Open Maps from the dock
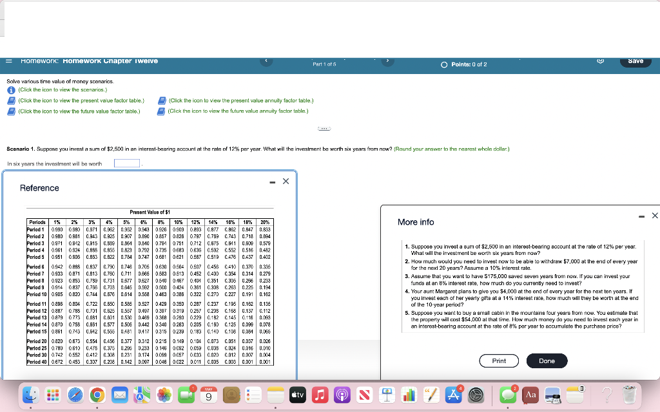The width and height of the screenshot is (660, 412). pyautogui.click(x=142, y=395)
